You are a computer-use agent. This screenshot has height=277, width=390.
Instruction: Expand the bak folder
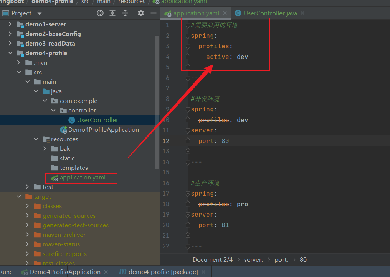click(45, 148)
